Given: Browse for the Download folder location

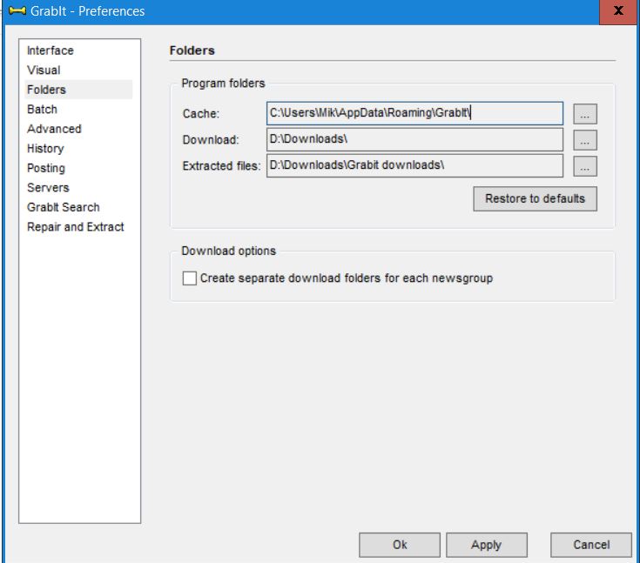Looking at the screenshot, I should point(585,140).
